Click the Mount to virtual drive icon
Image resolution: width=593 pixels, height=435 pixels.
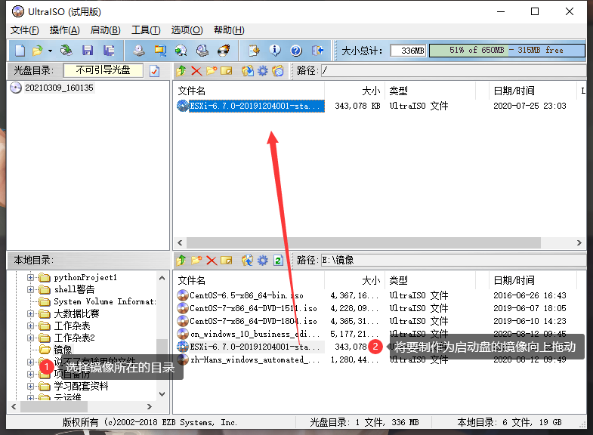coord(202,51)
